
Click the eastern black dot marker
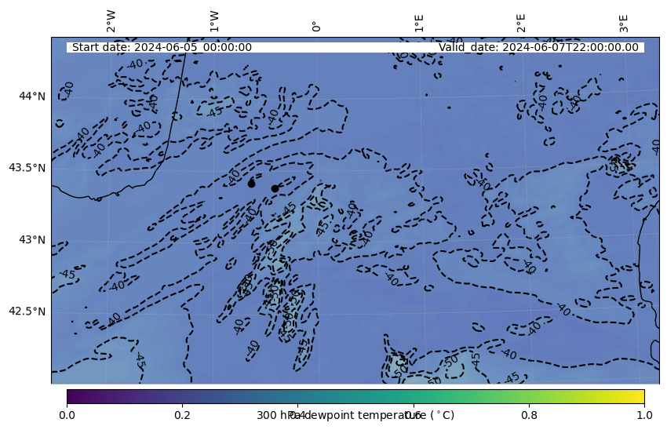pyautogui.click(x=275, y=188)
